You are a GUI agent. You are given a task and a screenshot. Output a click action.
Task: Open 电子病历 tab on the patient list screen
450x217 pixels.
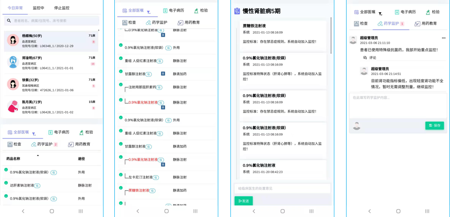[59, 132]
